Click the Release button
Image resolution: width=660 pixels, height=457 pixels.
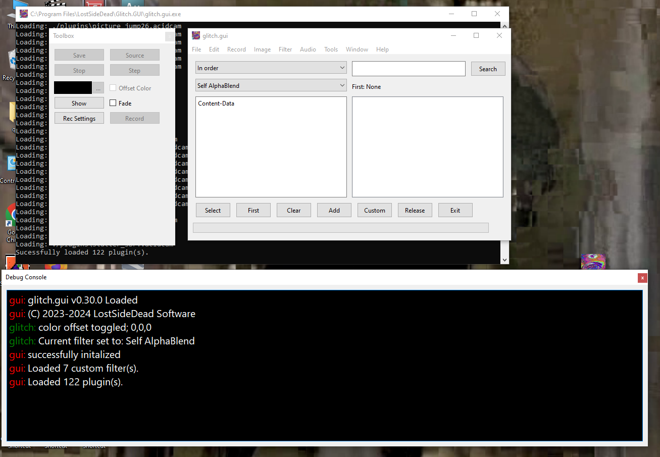click(x=415, y=211)
